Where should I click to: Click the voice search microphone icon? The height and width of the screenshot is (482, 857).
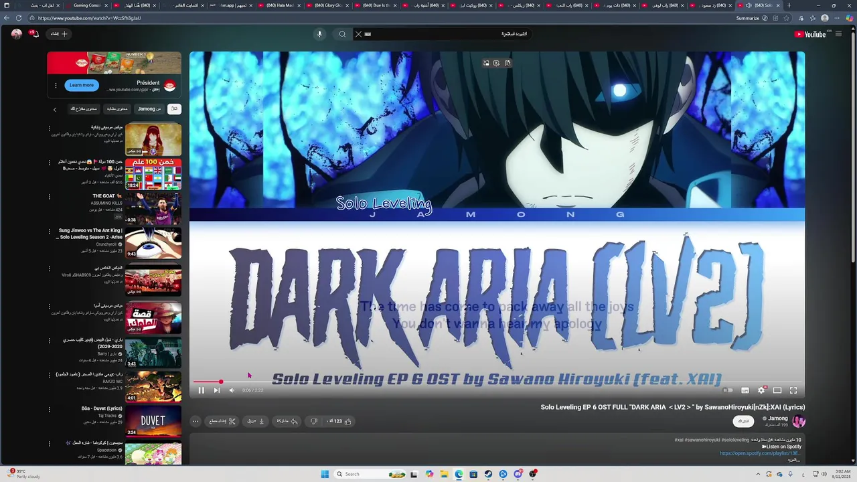coord(319,34)
